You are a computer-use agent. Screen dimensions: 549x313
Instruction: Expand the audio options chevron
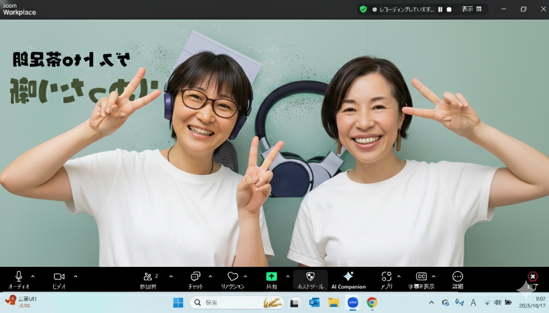33,276
